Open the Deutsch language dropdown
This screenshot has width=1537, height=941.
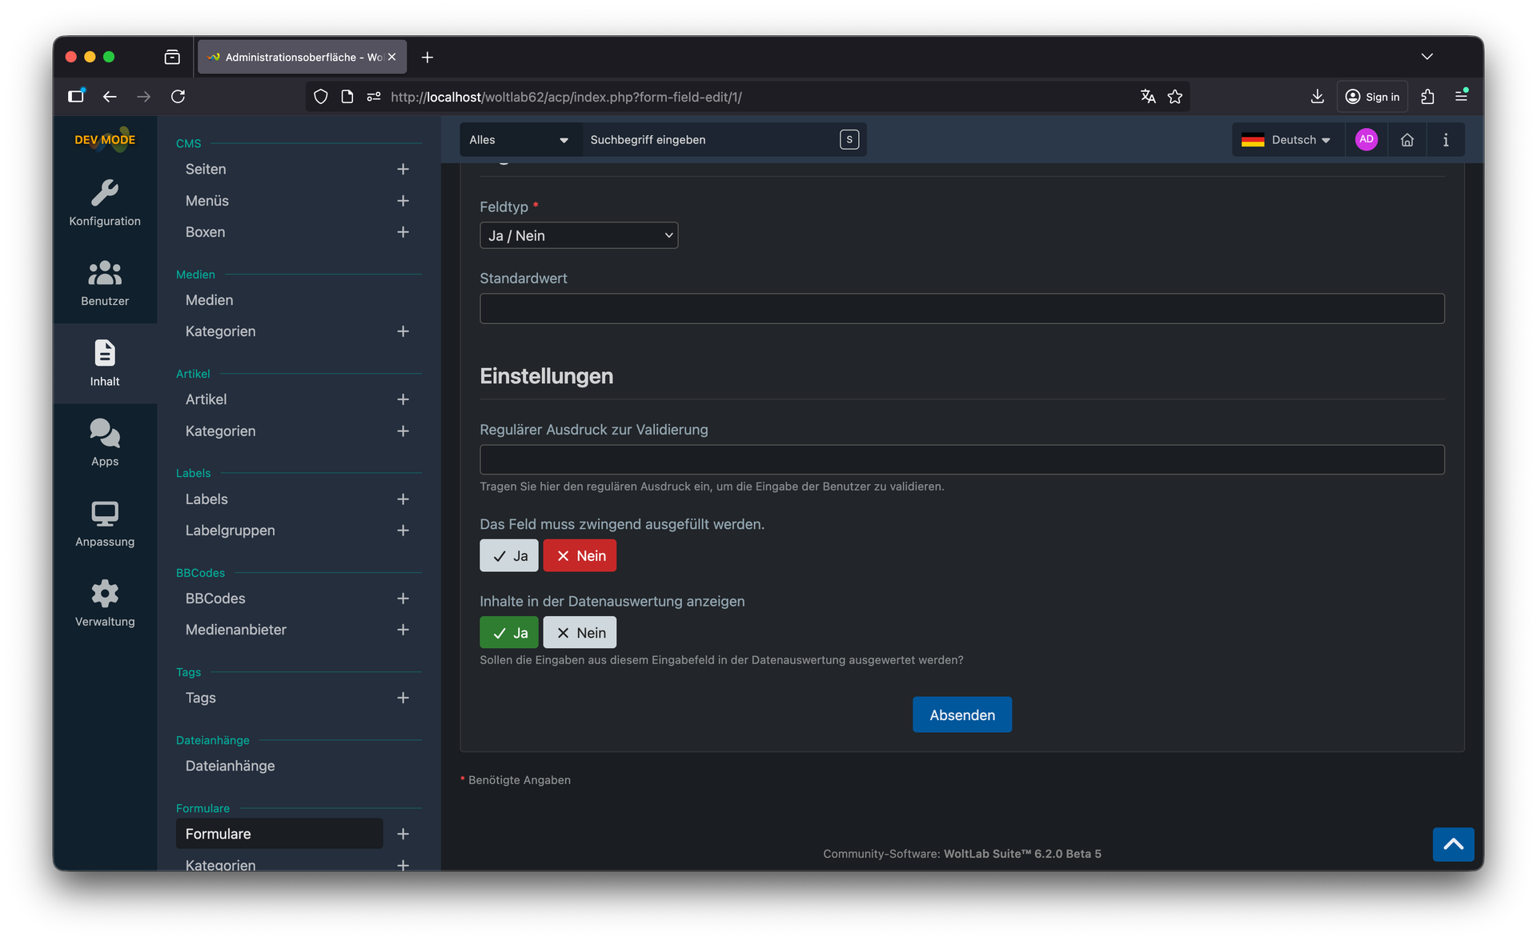1286,140
